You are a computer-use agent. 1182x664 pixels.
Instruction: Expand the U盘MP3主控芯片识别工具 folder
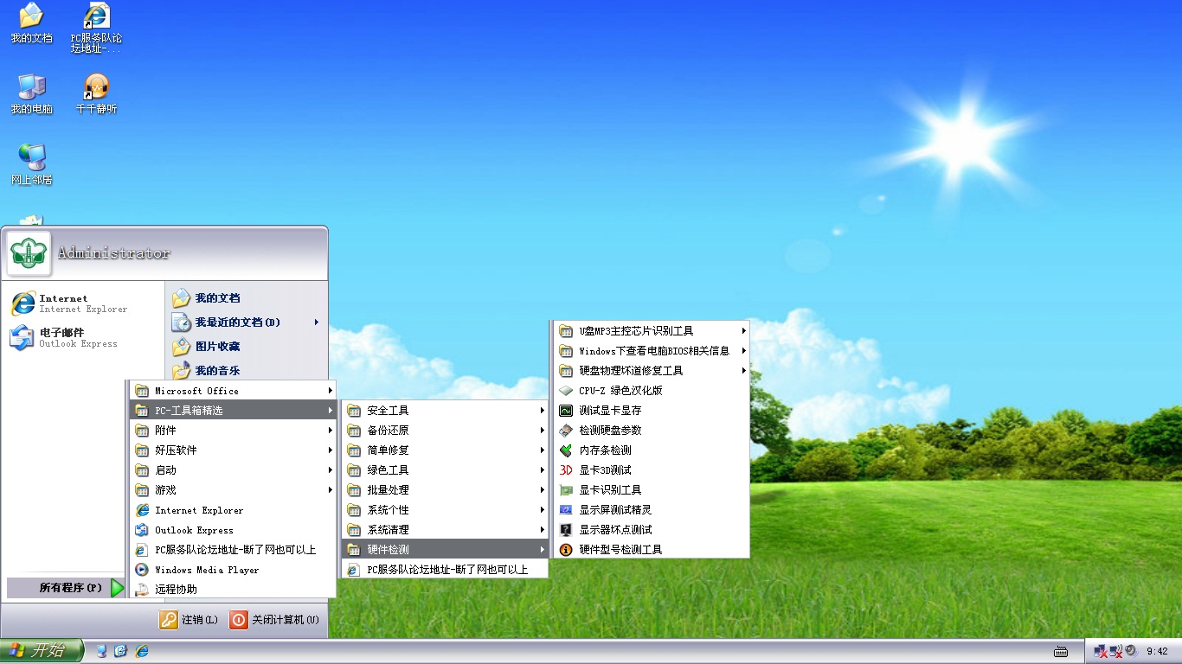coord(650,331)
